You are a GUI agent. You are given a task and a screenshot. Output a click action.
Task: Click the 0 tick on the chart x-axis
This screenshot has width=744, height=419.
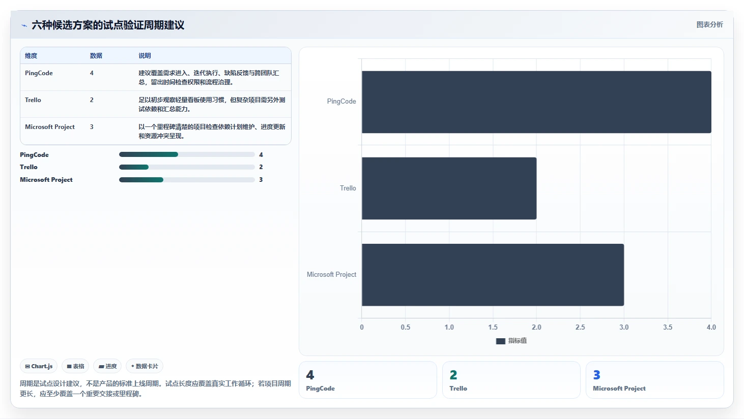click(362, 328)
